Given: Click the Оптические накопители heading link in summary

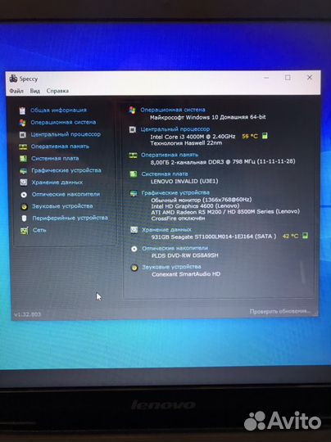Looking at the screenshot, I should [175, 248].
